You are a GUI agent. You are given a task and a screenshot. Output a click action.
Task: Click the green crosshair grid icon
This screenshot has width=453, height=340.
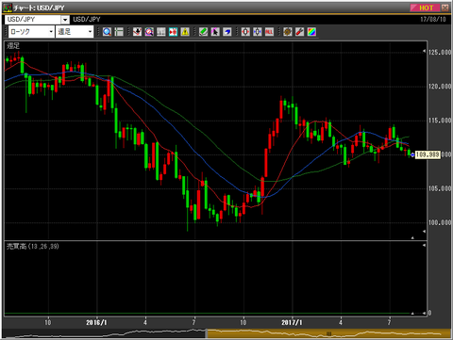[x=119, y=32]
